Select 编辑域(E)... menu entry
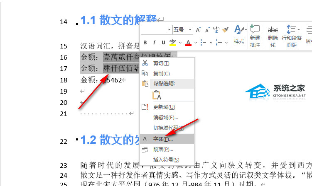Screen dimensions: 312x186 pyautogui.click(x=167, y=118)
